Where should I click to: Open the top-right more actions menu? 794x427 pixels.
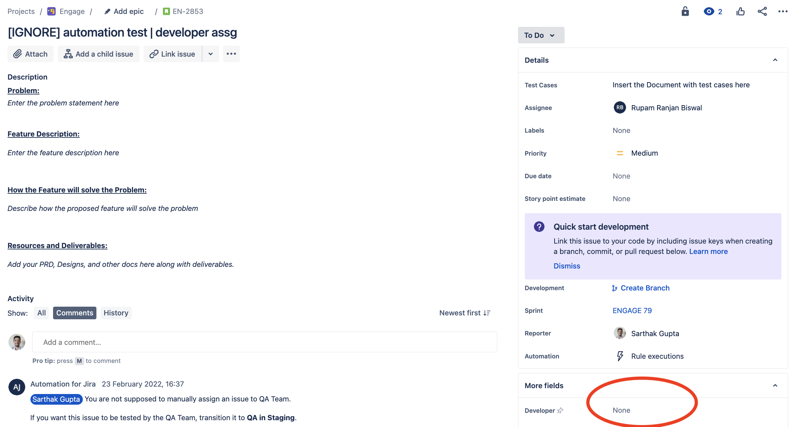(783, 11)
